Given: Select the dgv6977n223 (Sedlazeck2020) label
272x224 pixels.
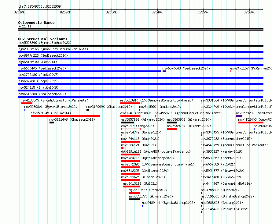Looking at the screenshot, I should pos(43,55).
